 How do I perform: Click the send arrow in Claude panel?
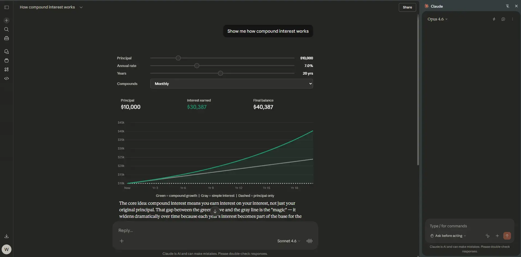(x=507, y=236)
